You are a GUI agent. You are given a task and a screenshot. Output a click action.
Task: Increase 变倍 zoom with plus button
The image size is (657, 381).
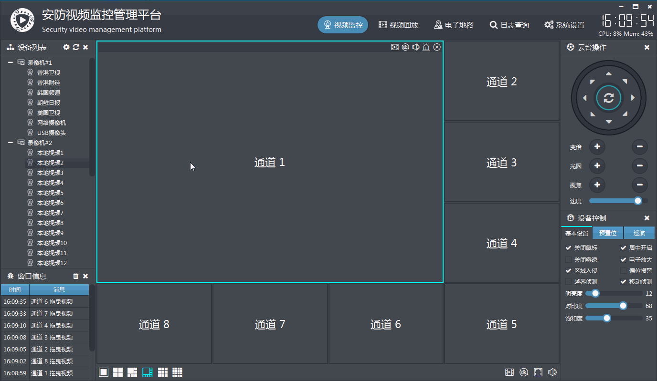pyautogui.click(x=597, y=147)
